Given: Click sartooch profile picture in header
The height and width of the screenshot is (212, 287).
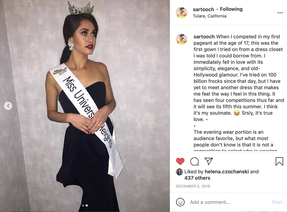Looking at the screenshot, I should tap(181, 12).
